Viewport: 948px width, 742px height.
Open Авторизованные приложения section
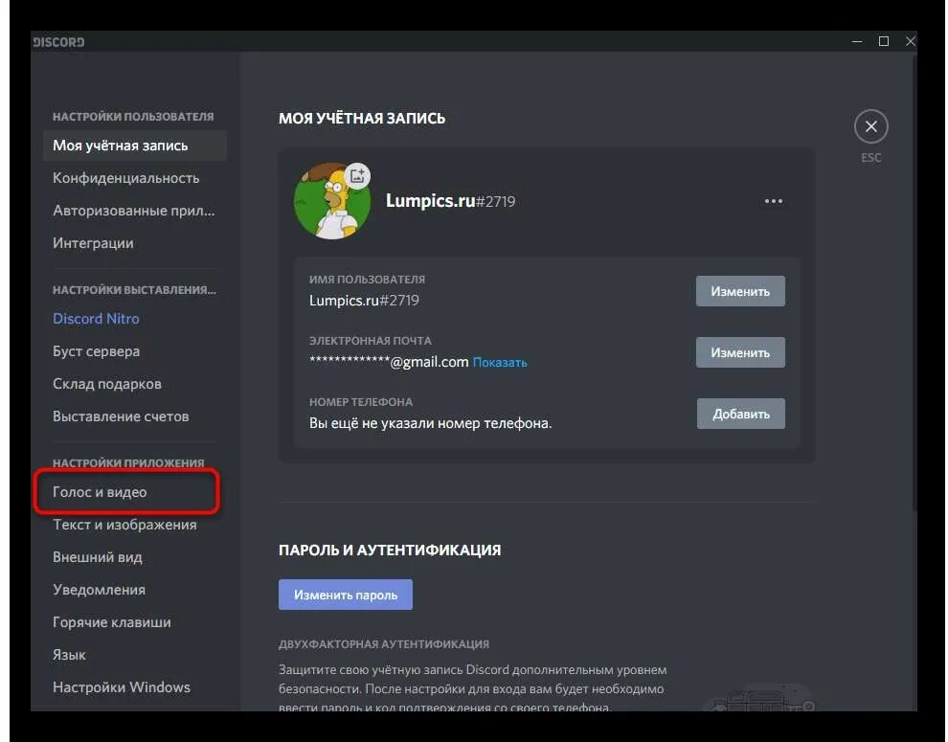[x=135, y=211]
